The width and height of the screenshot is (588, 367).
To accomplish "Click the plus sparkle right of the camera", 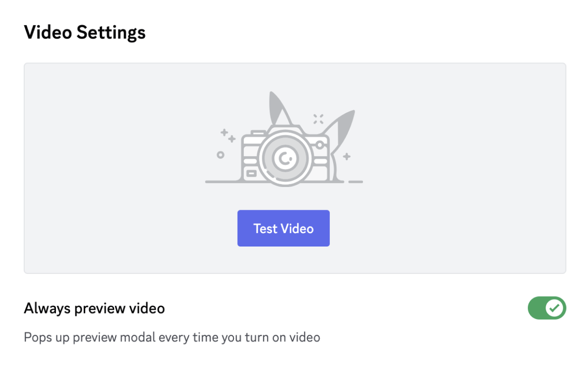I will pos(347,157).
